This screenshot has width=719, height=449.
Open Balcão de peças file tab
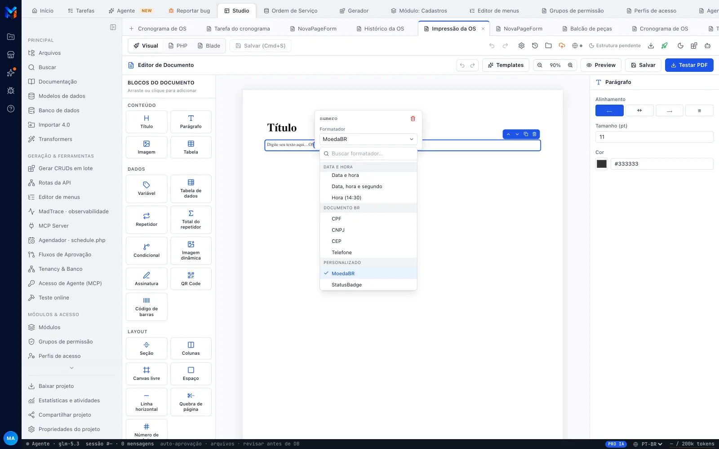tap(587, 29)
